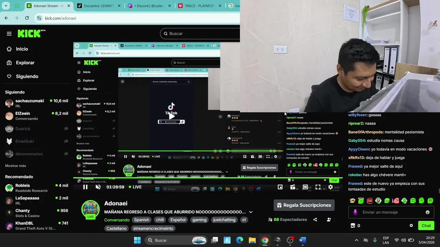Go back in Chrome
This screenshot has width=440, height=247.
(6, 18)
